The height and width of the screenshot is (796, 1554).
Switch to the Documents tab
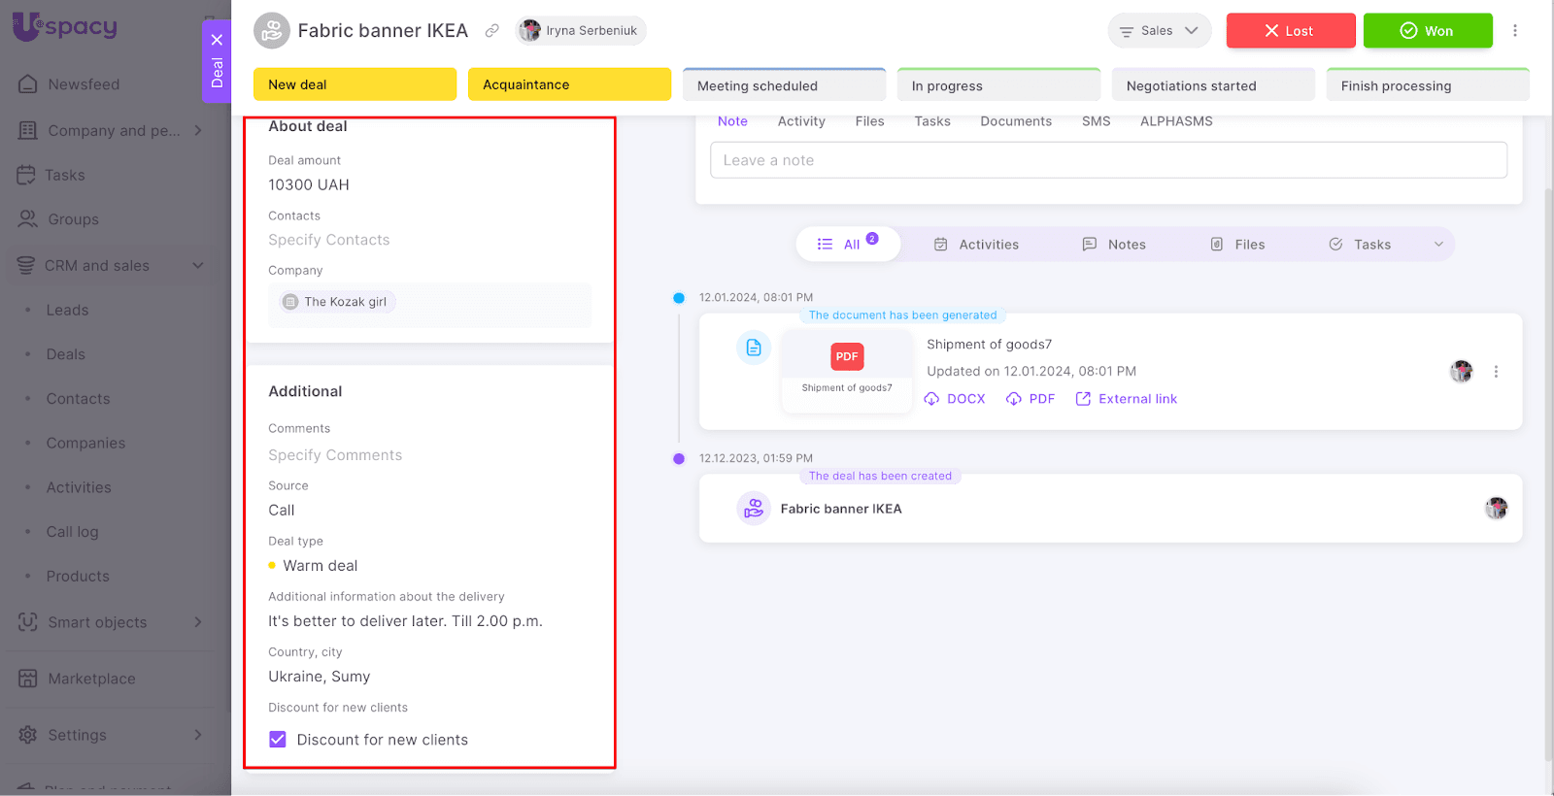click(1016, 121)
